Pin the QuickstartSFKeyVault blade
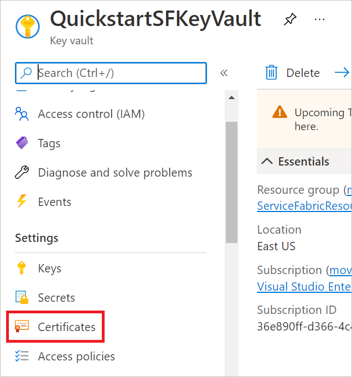352x377 pixels. [x=290, y=19]
